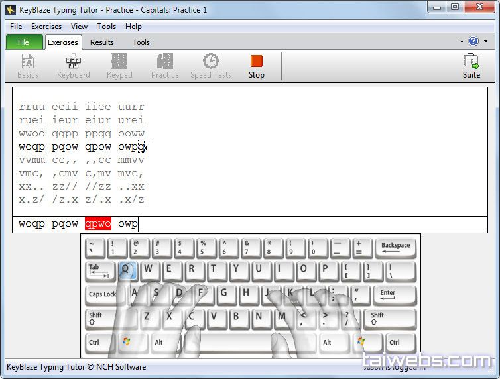This screenshot has width=500, height=379.
Task: Expand the dropdown arrow beside Help icon
Action: click(x=484, y=42)
